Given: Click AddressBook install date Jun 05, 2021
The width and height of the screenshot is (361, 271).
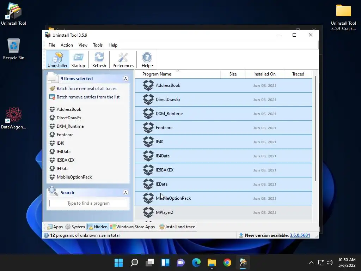Looking at the screenshot, I should click(264, 85).
